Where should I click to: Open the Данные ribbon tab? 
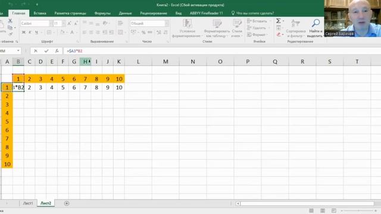pyautogui.click(x=125, y=13)
